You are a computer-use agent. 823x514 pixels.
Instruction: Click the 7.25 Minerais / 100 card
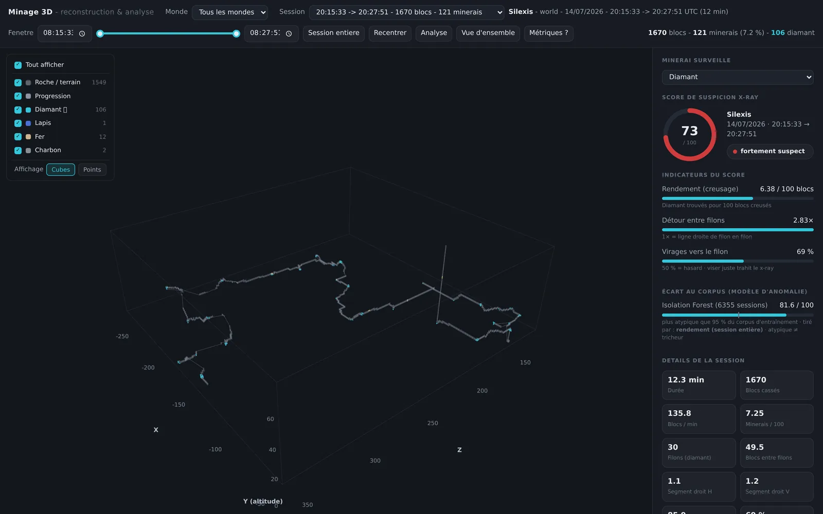click(x=777, y=419)
